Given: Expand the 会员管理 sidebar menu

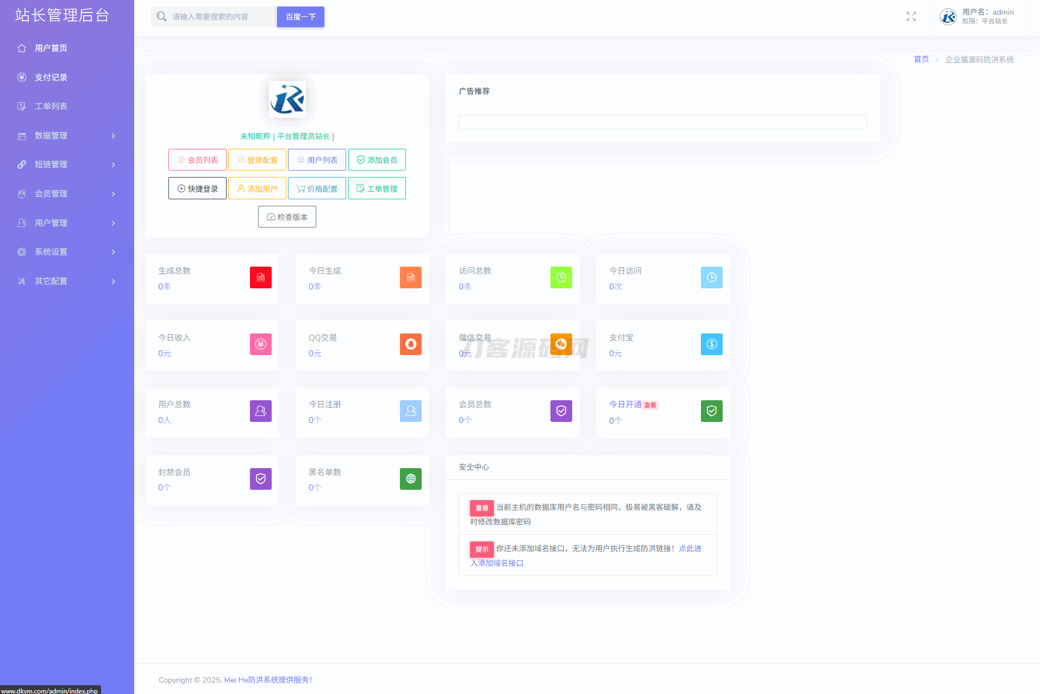Looking at the screenshot, I should pos(67,194).
